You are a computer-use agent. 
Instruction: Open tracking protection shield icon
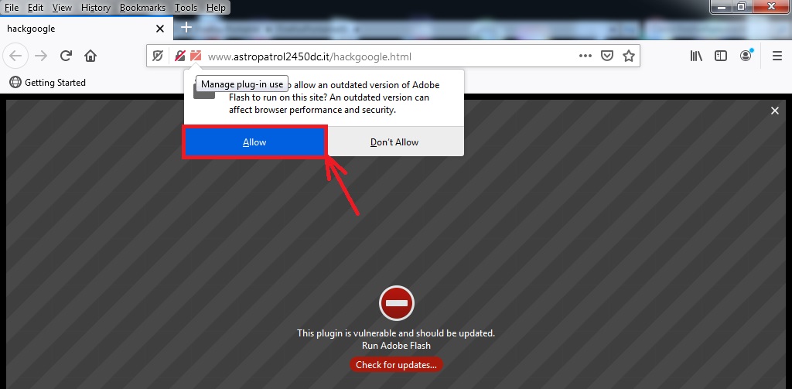pyautogui.click(x=158, y=56)
